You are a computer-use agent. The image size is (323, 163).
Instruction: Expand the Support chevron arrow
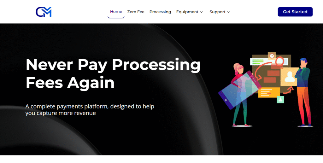(x=228, y=12)
